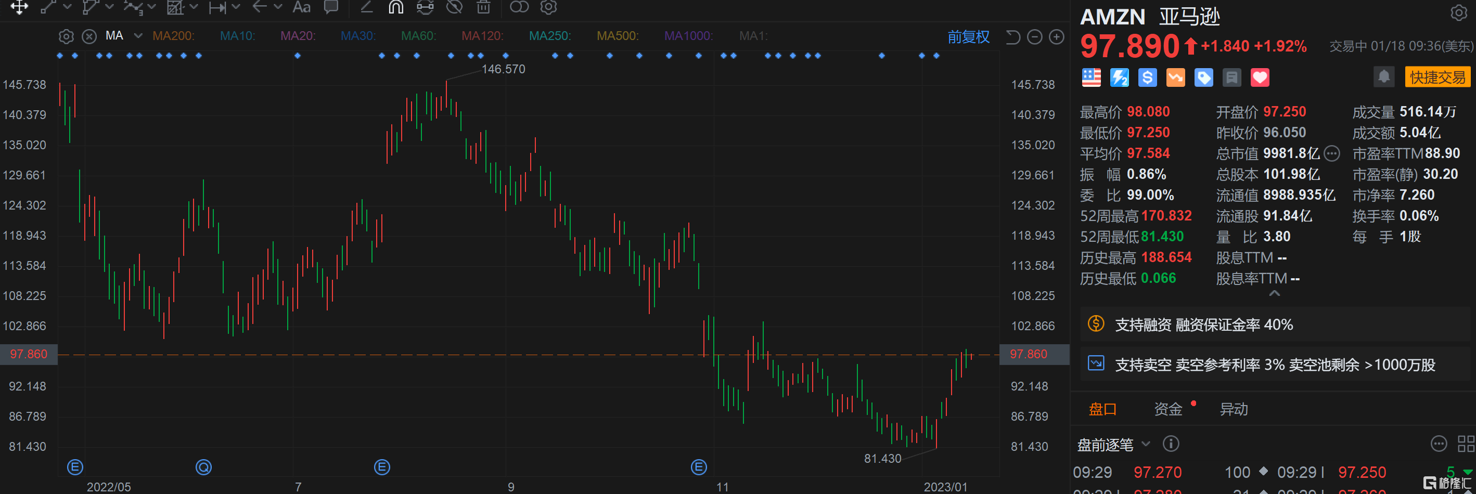Switch to the 资金 tab
This screenshot has width=1476, height=494.
[x=1167, y=409]
